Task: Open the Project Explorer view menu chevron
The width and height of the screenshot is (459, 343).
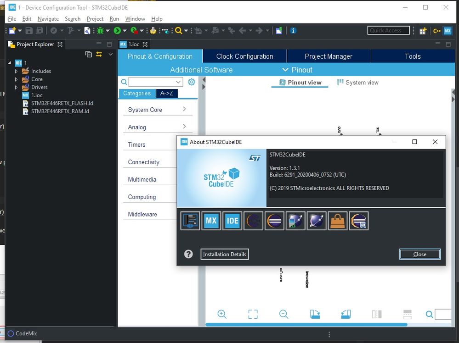Action: click(x=110, y=55)
